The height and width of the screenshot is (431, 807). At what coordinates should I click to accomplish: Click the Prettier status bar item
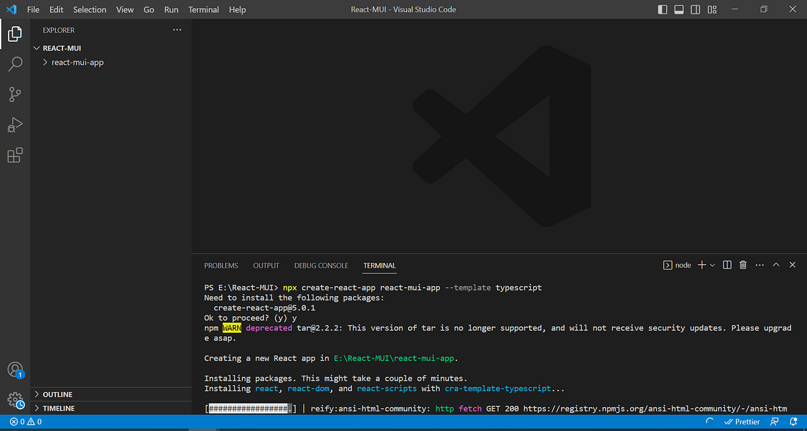coord(742,422)
